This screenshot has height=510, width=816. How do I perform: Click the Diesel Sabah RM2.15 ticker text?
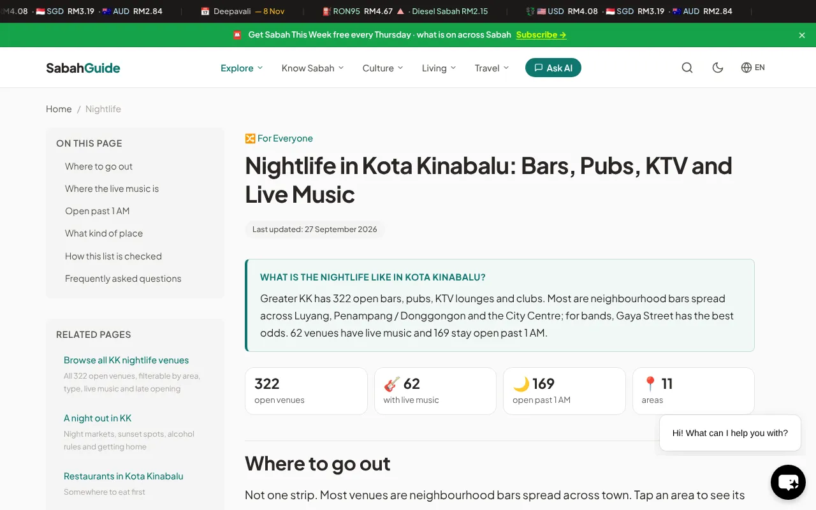click(450, 11)
